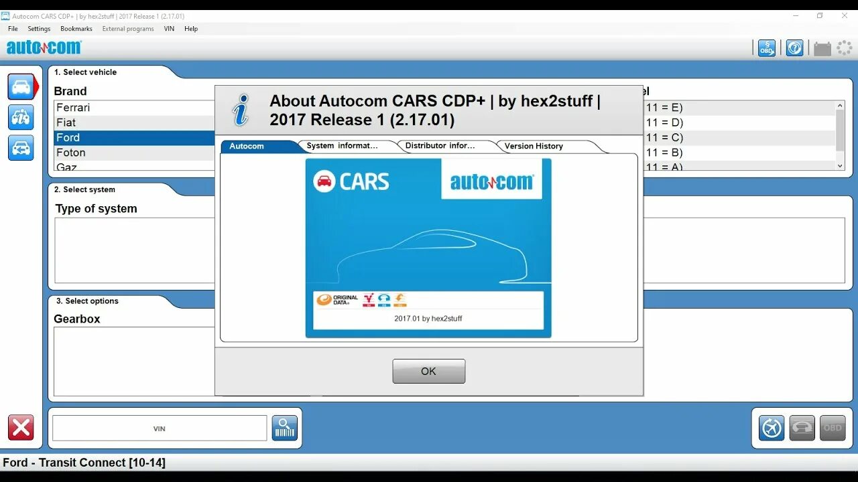The width and height of the screenshot is (858, 482).
Task: Open the Bookmarks menu
Action: pyautogui.click(x=76, y=29)
